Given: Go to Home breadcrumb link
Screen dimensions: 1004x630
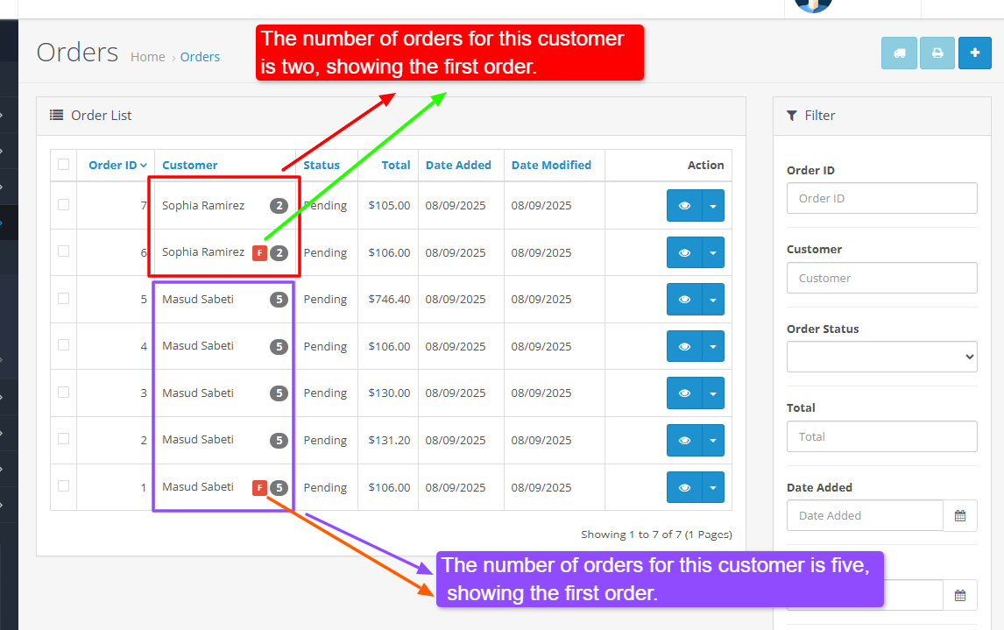Looking at the screenshot, I should pos(147,57).
